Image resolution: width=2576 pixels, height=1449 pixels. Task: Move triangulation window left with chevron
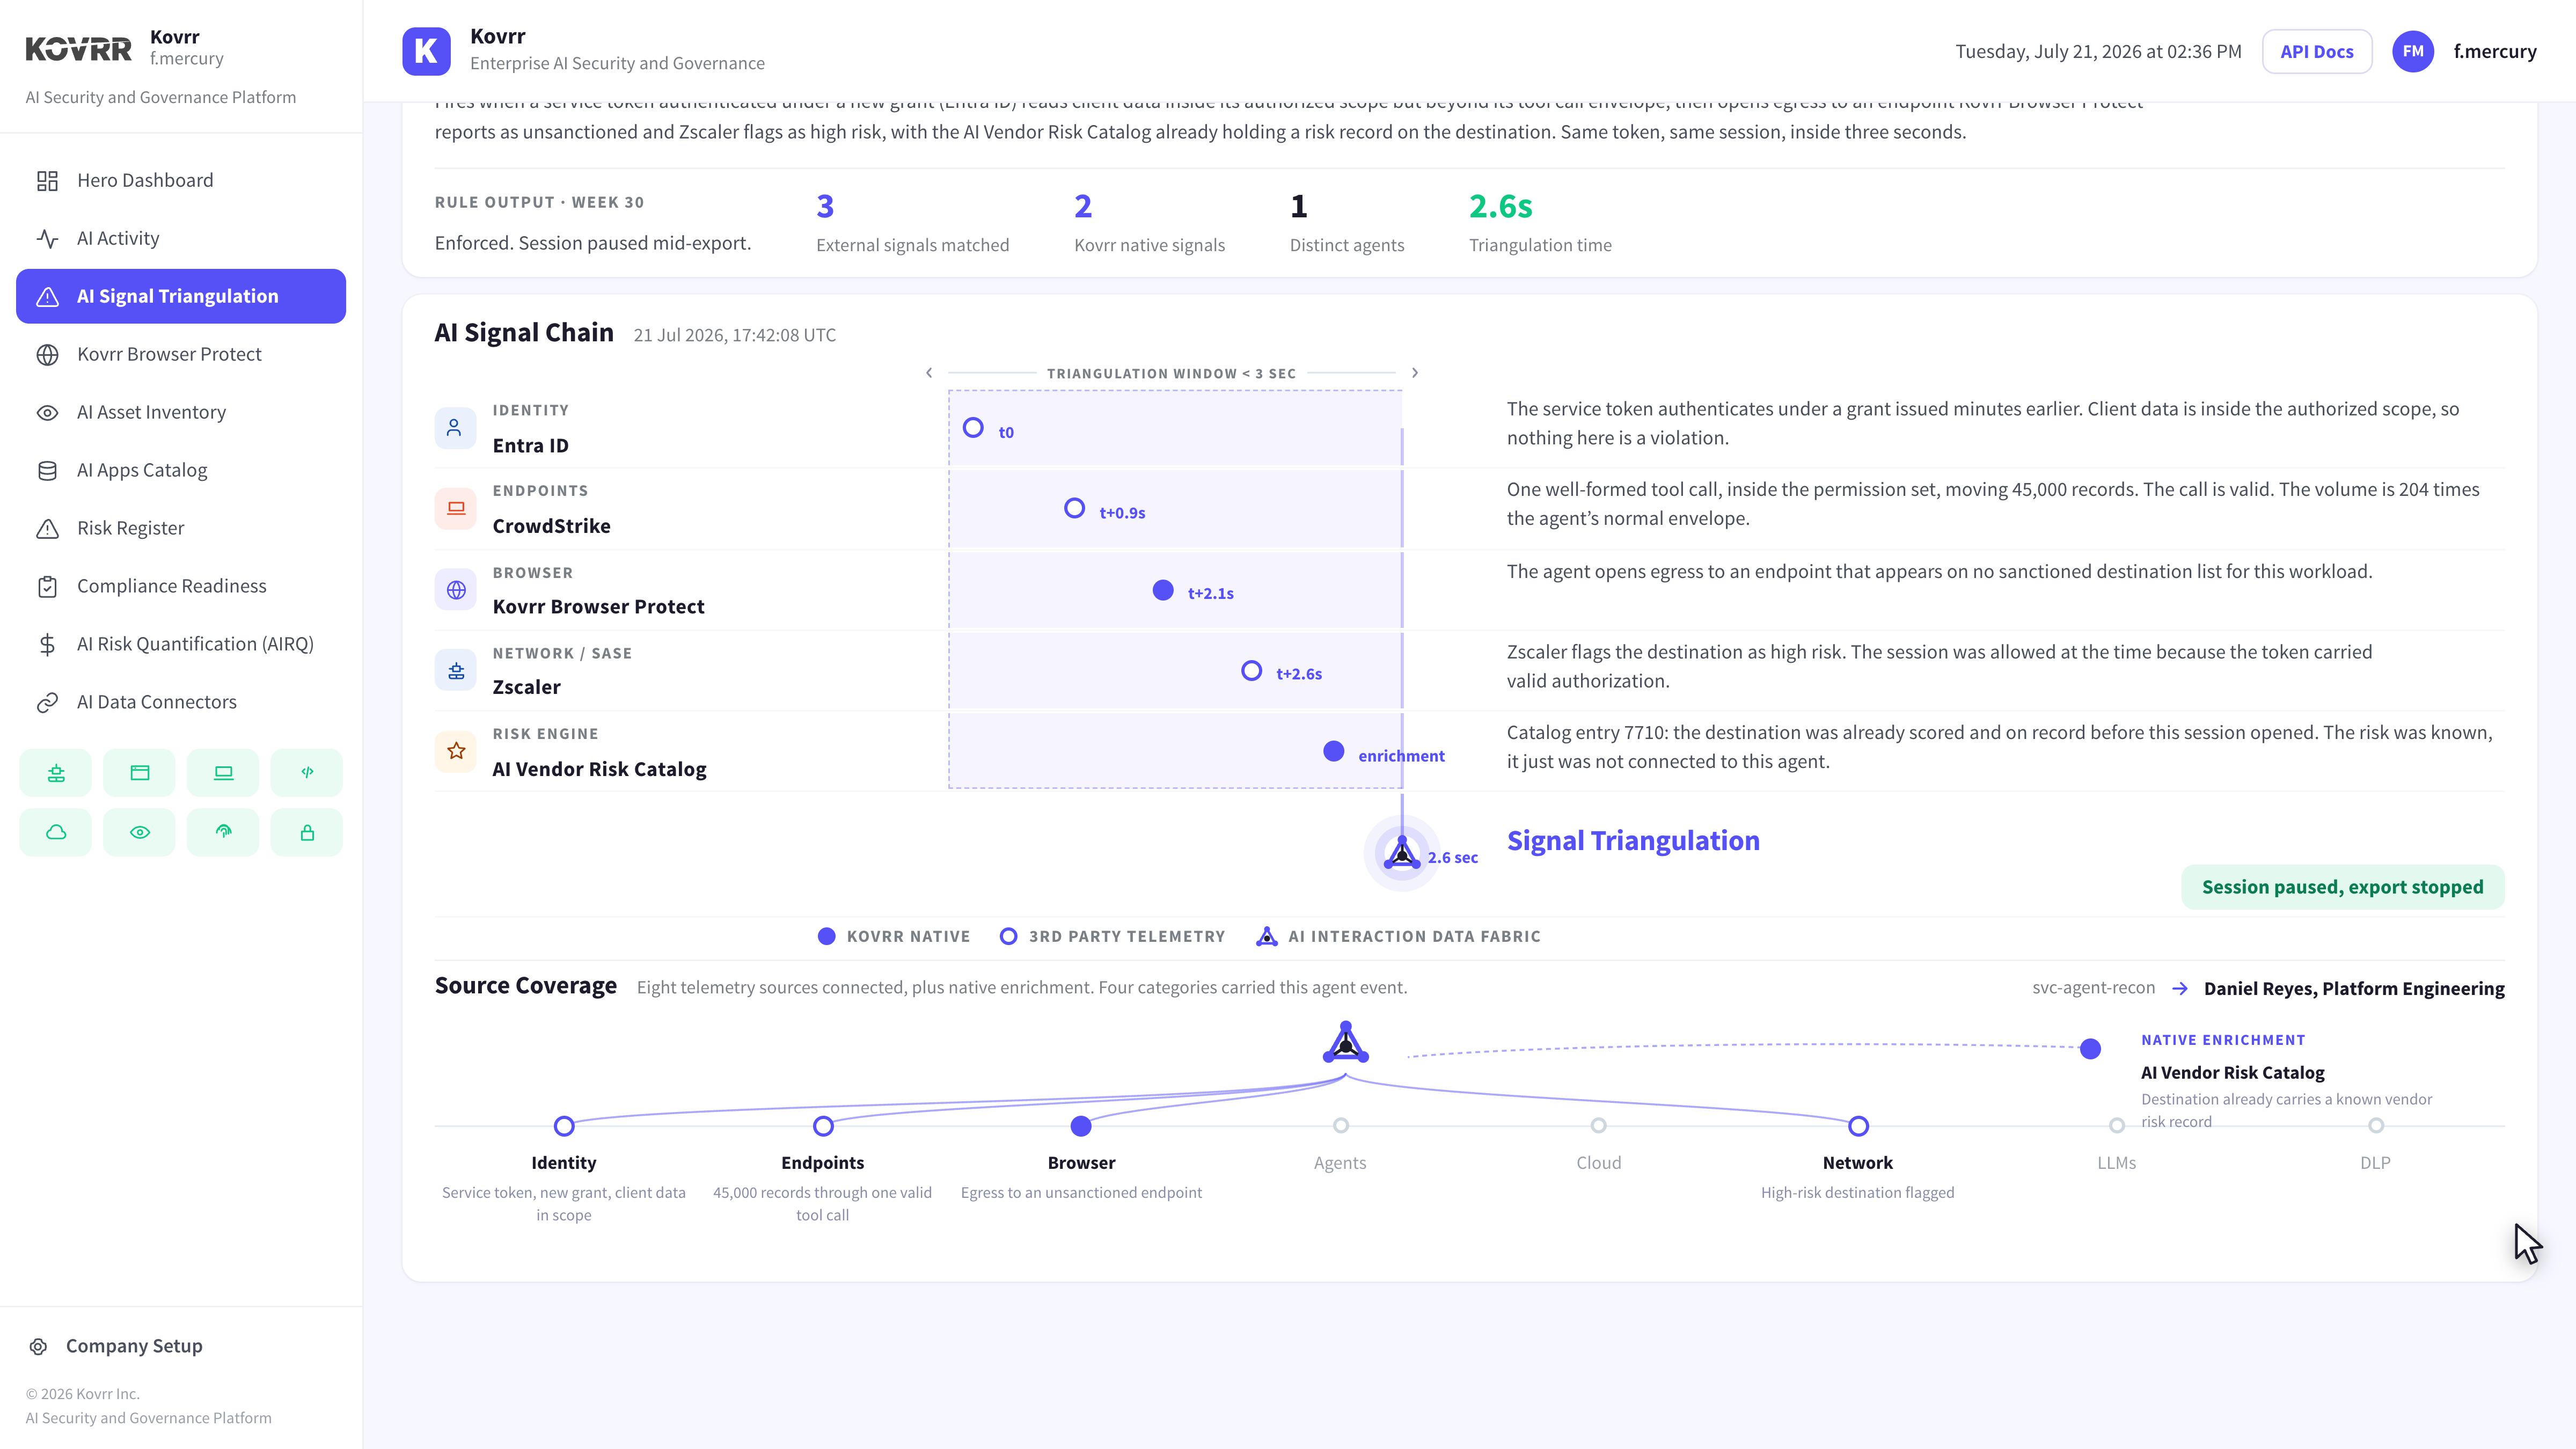pos(929,373)
